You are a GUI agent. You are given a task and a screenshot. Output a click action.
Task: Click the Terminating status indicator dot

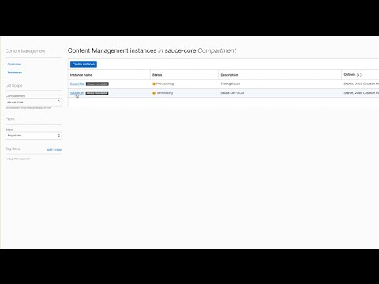pos(154,93)
